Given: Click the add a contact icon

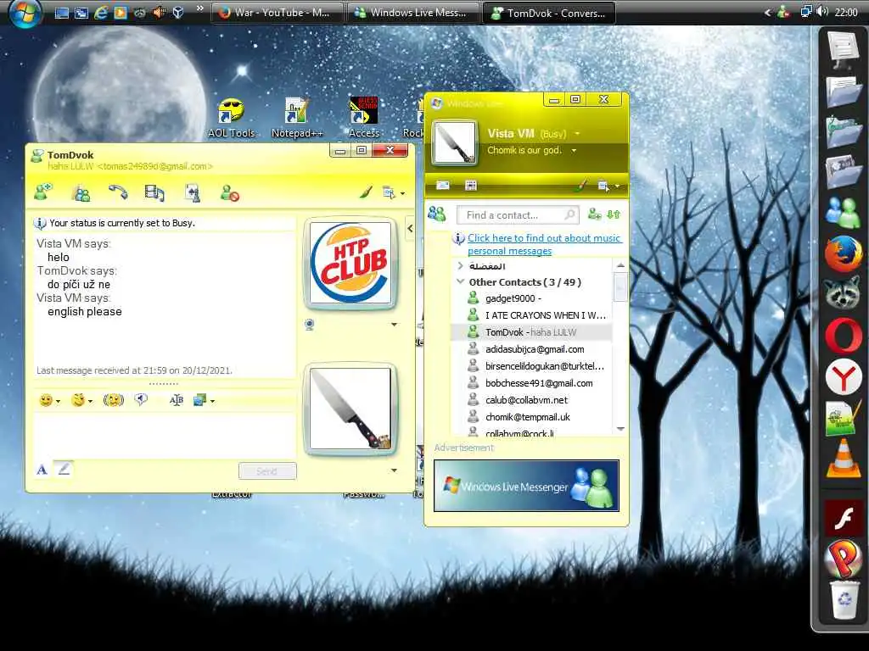Looking at the screenshot, I should (x=595, y=214).
